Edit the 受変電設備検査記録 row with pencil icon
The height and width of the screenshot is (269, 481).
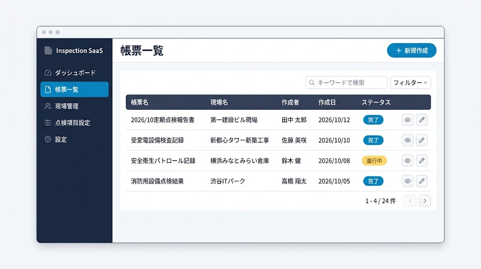pos(422,140)
